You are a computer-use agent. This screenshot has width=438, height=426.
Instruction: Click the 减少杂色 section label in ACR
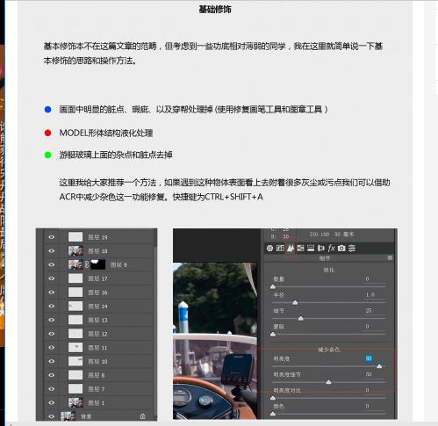coord(329,350)
